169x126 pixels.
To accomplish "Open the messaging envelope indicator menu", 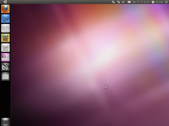I will pos(129,2).
